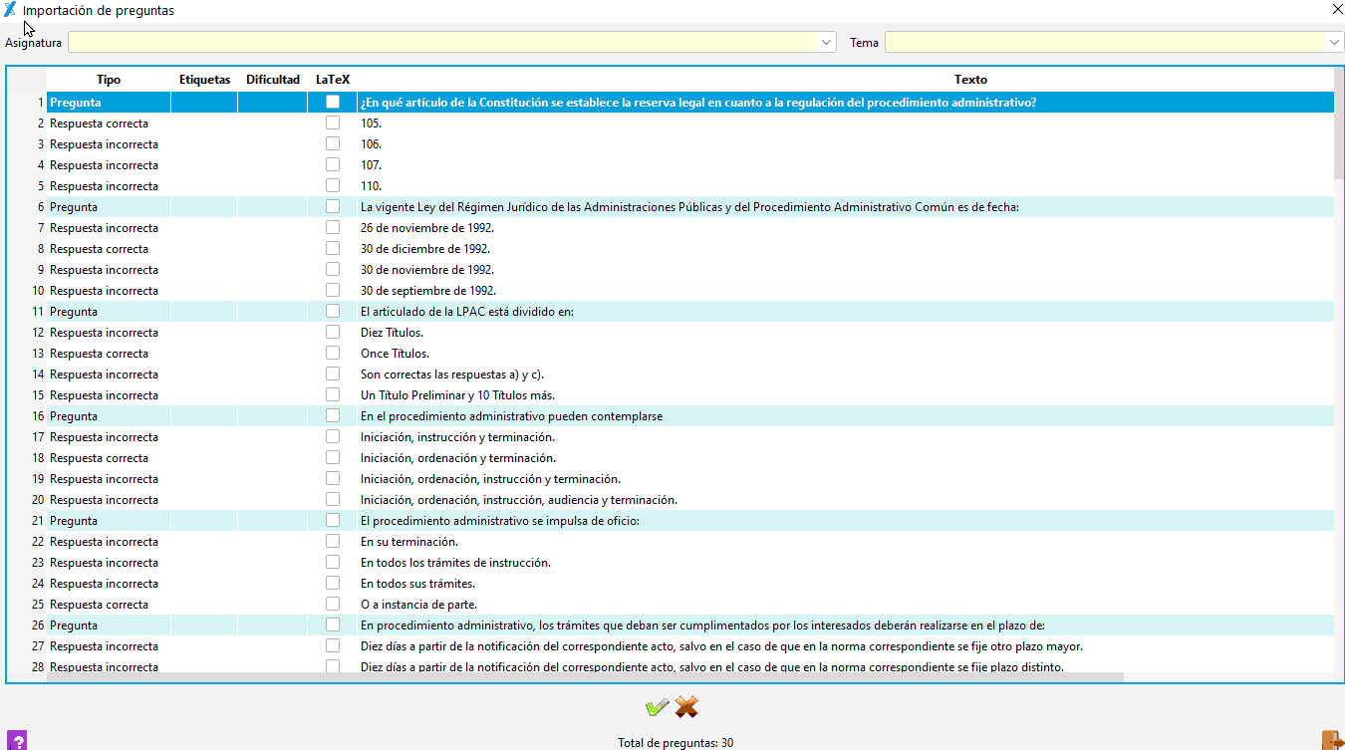Click text '30 de septiembre de 1992.'
Screen dimensions: 1345x750
428,291
